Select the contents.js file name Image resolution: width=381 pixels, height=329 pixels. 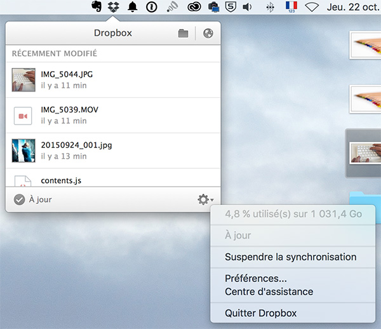pos(61,180)
